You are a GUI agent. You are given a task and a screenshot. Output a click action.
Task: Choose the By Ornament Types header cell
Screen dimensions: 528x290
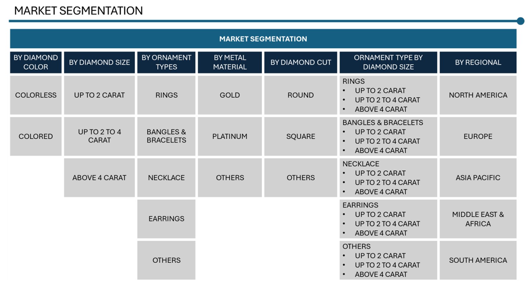click(166, 62)
